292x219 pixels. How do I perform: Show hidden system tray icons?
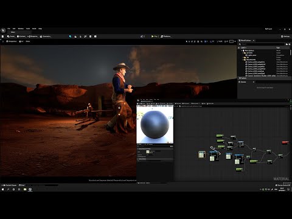tap(260, 189)
